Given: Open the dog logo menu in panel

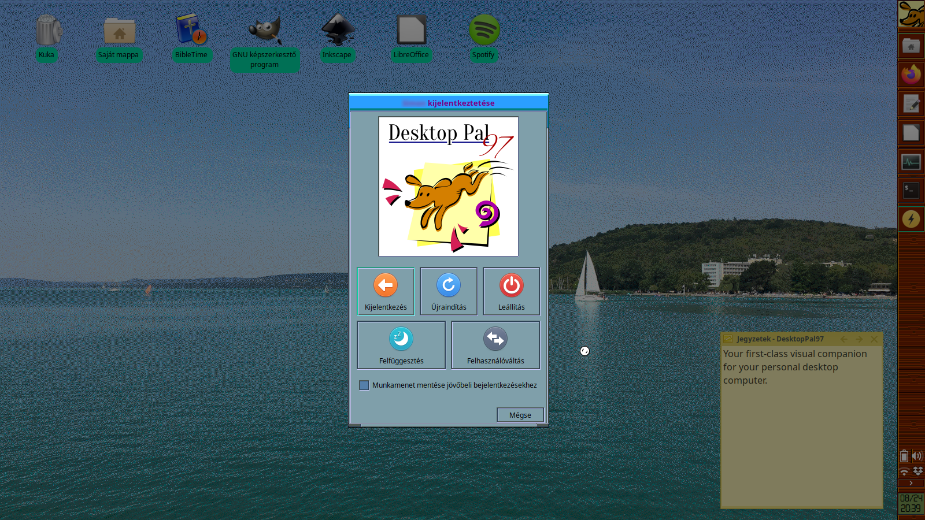Looking at the screenshot, I should click(911, 14).
